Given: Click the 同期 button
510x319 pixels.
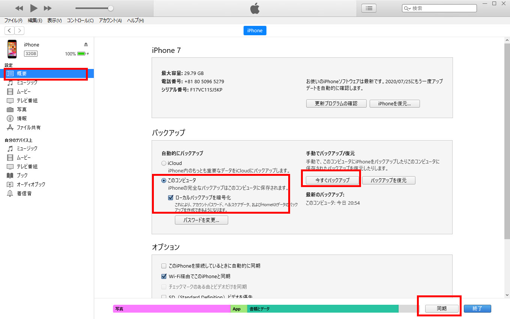Looking at the screenshot, I should pyautogui.click(x=442, y=309).
